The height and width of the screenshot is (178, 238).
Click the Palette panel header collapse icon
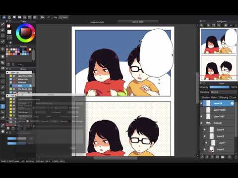click(x=7, y=46)
